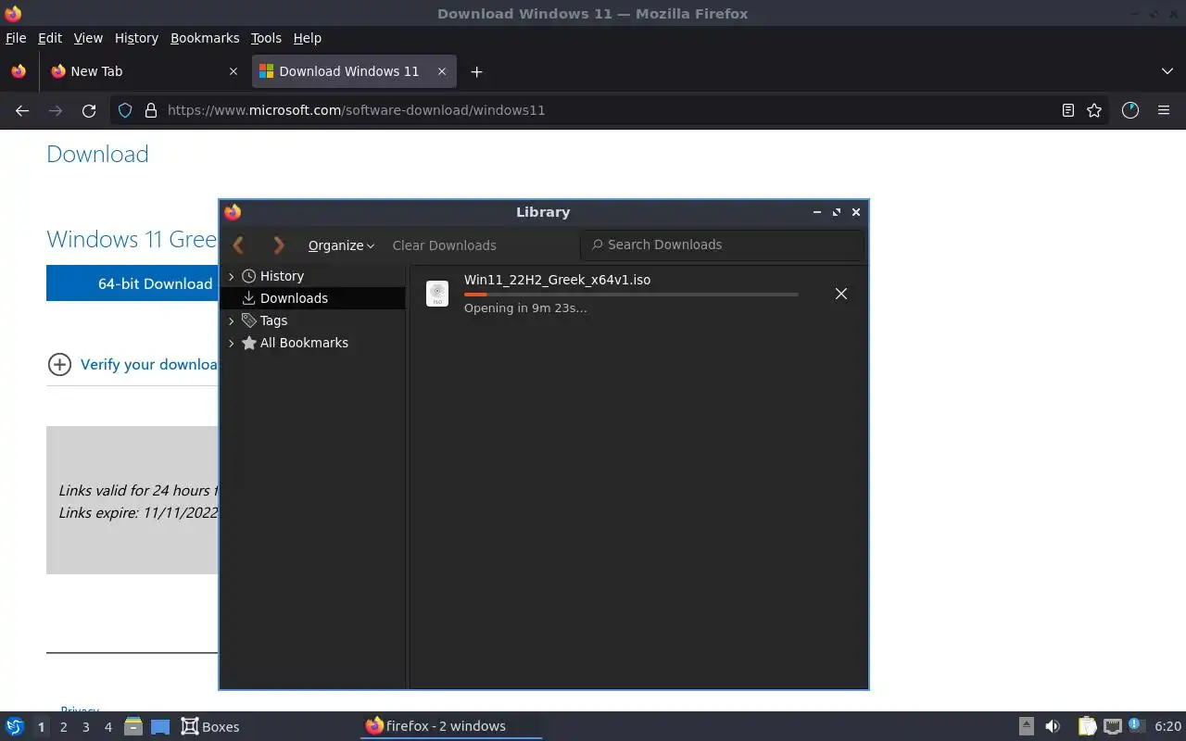Expand the All Bookmarks tree item
Screen dimensions: 1186x741
coord(232,343)
